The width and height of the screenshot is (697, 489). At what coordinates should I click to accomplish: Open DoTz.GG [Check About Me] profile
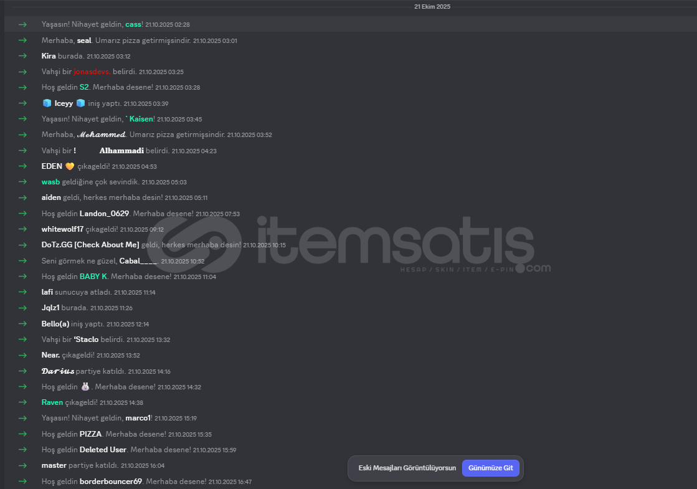tap(90, 245)
